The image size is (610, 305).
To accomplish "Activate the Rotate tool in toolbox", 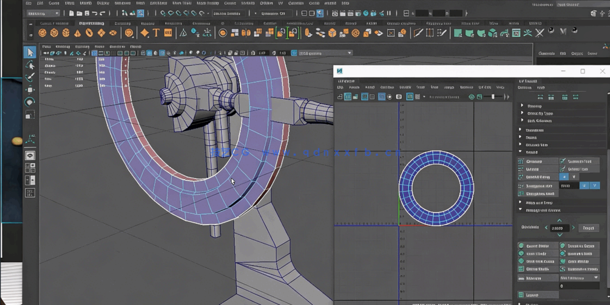I will 30,102.
